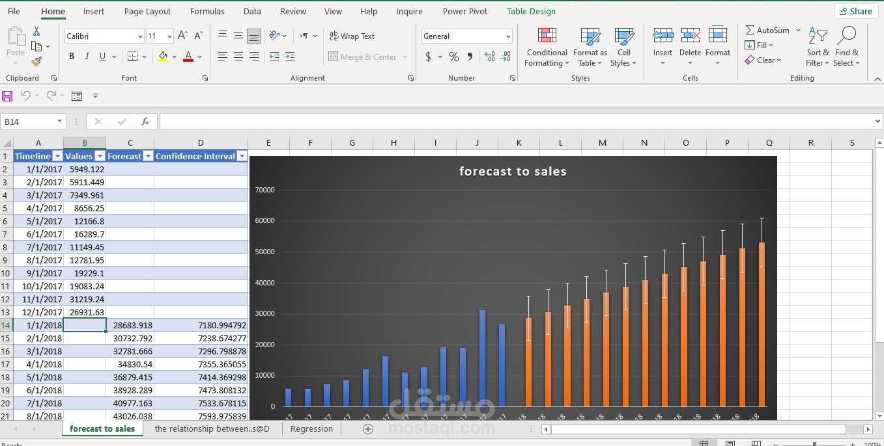Viewport: 884px width, 446px height.
Task: Apply Percent Style format
Action: pos(453,57)
